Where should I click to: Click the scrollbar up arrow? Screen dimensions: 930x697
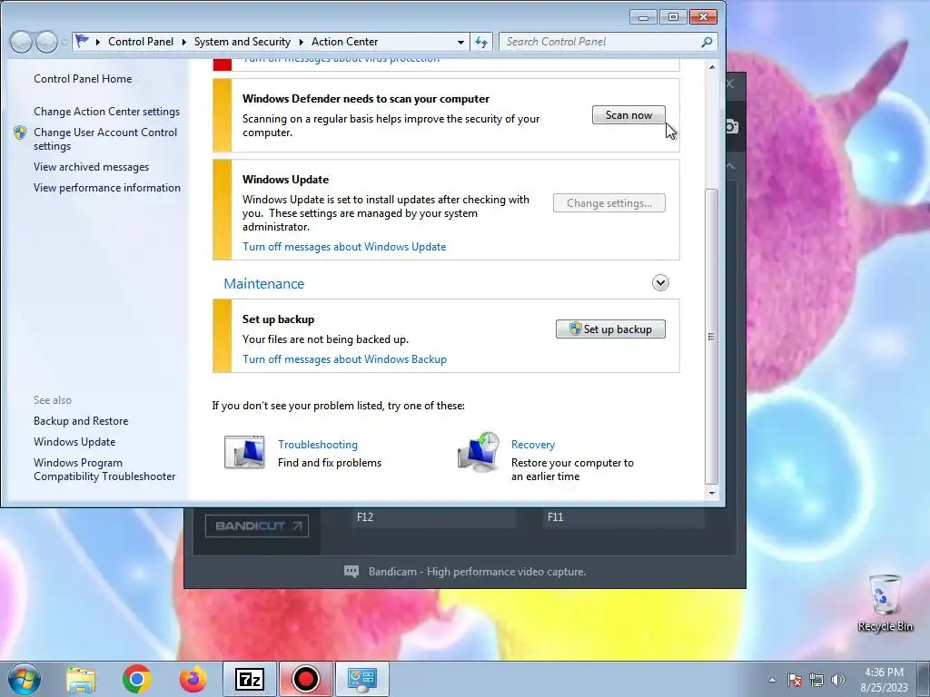pos(711,67)
